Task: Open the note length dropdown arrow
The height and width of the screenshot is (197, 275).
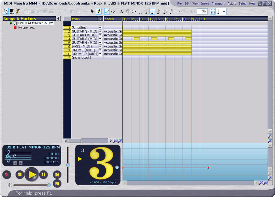Action: [x=224, y=11]
